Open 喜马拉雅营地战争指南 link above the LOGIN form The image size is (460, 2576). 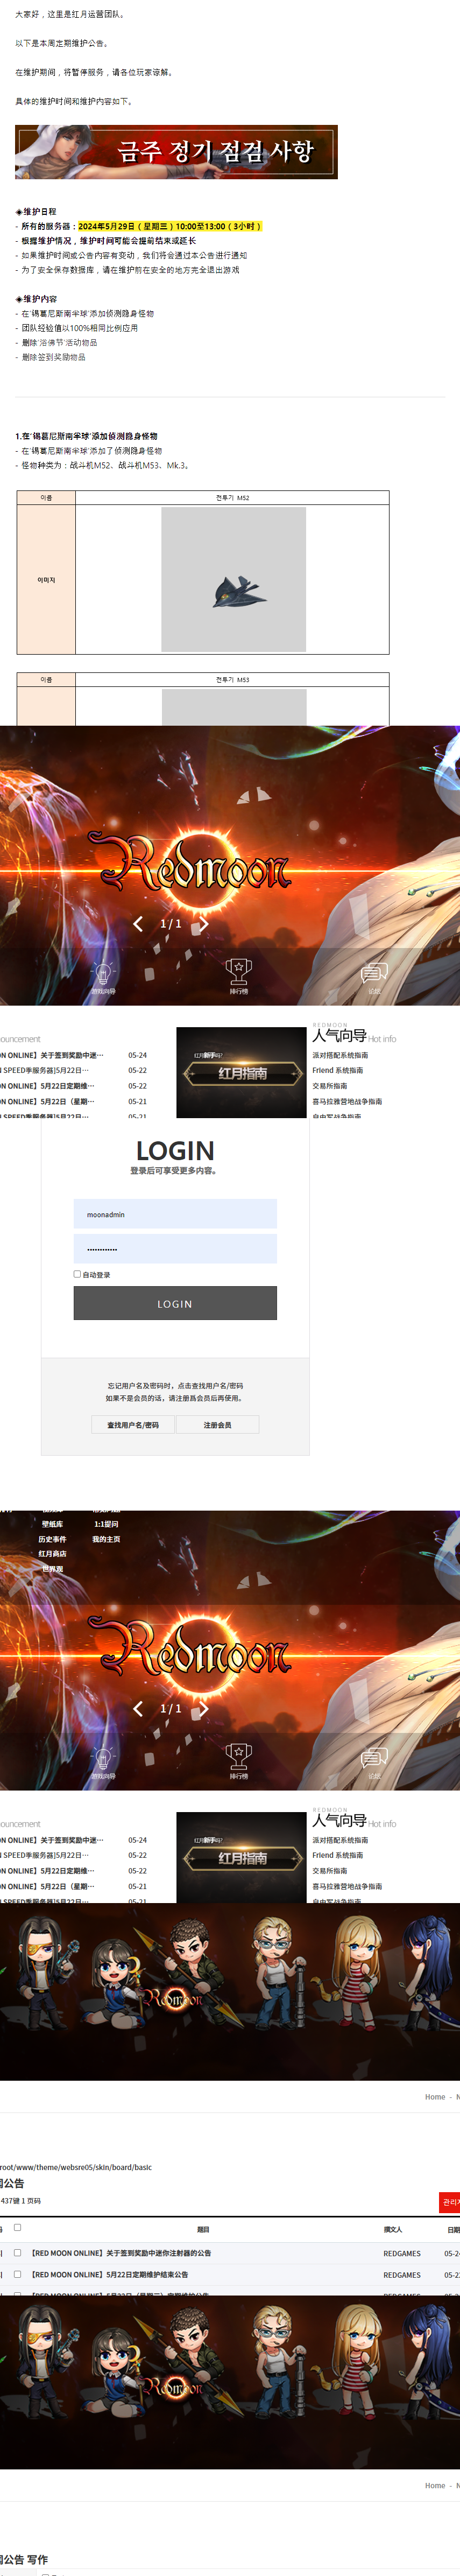(347, 1101)
